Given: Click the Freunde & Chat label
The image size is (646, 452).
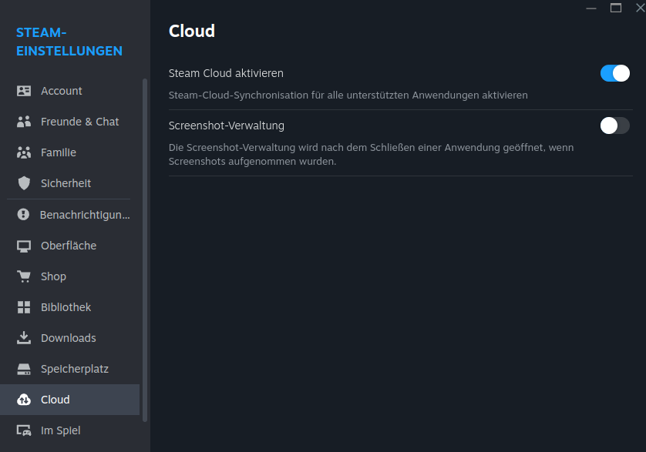Looking at the screenshot, I should (x=80, y=121).
